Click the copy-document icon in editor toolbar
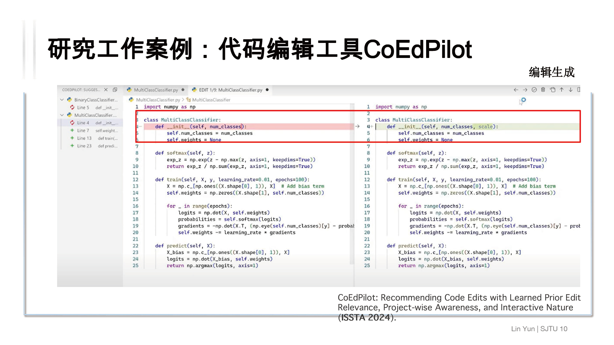Image resolution: width=614 pixels, height=345 pixels. point(553,90)
